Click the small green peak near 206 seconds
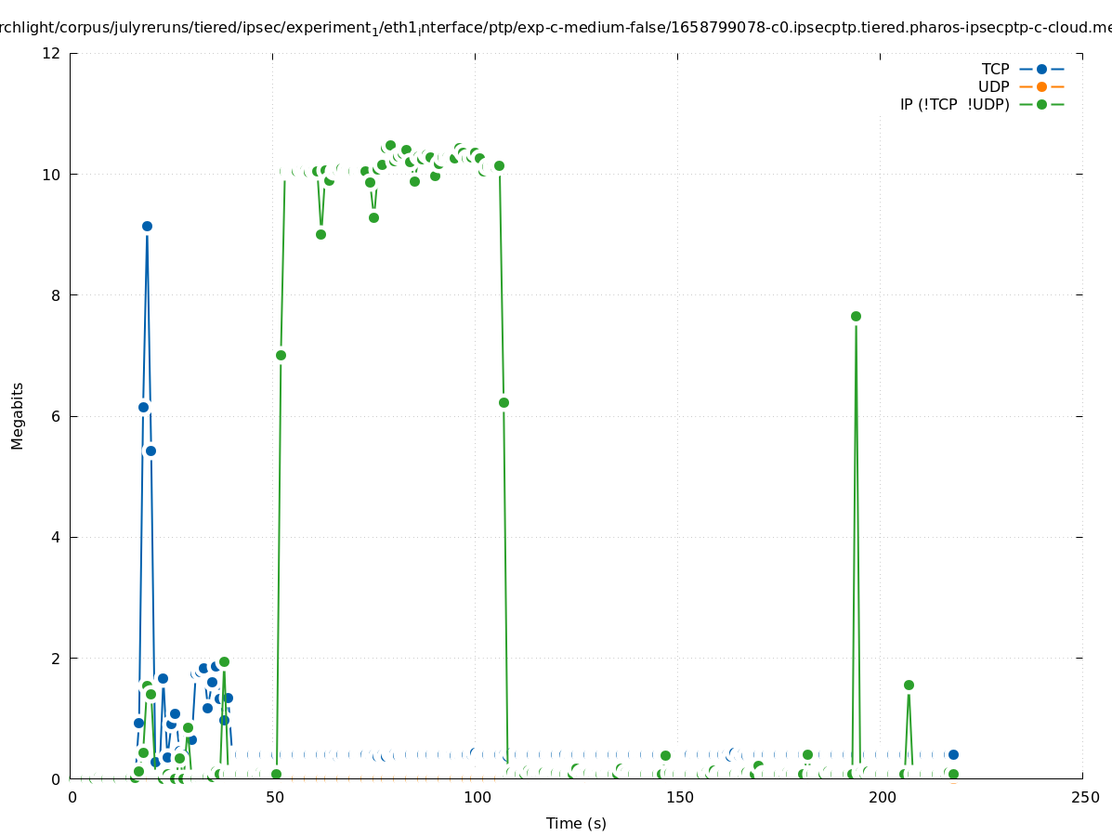 point(909,685)
